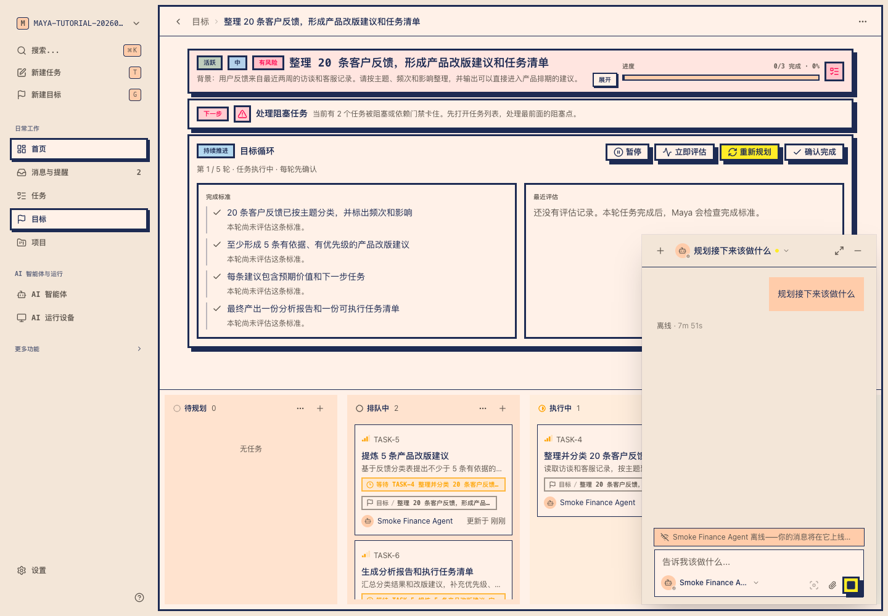This screenshot has width=888, height=616.
Task: Click 展开 to expand goal description
Action: pos(605,79)
